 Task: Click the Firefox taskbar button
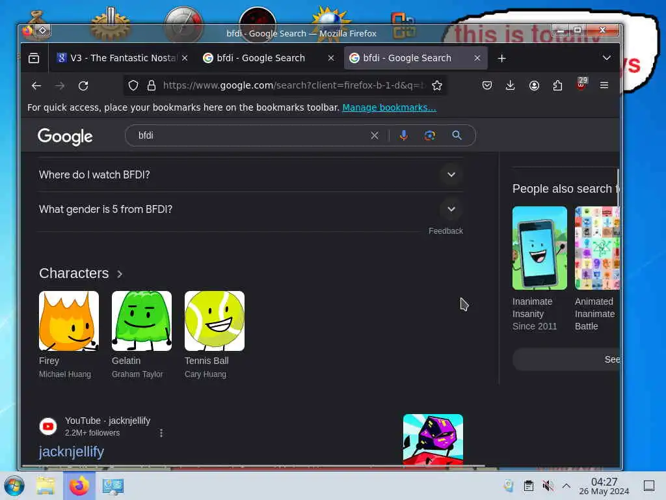[79, 486]
